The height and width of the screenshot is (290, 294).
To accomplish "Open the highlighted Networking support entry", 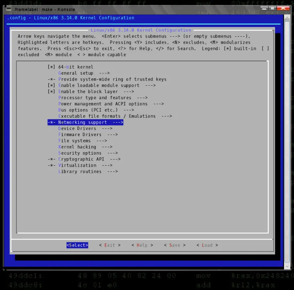I will (85, 122).
